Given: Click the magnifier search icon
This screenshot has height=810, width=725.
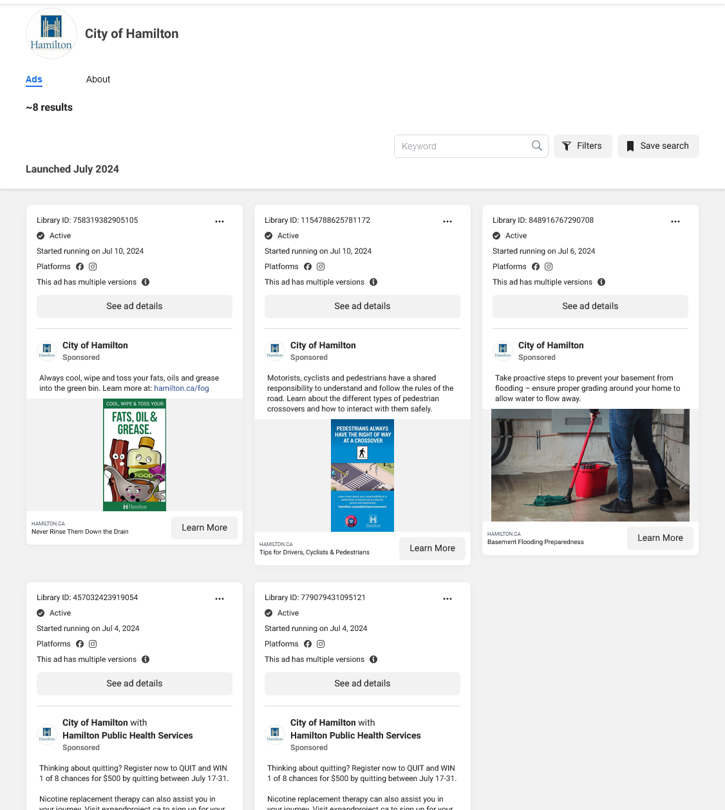Looking at the screenshot, I should coord(537,146).
